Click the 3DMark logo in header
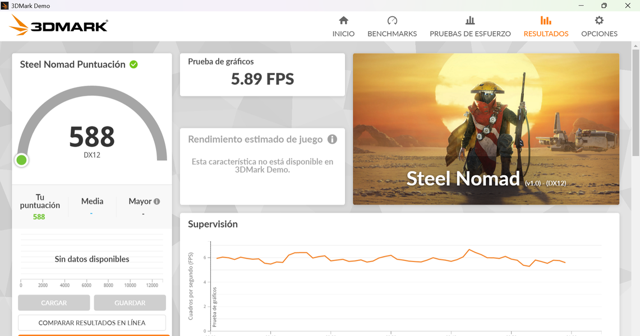Screen dimensions: 640x336 (x=59, y=26)
